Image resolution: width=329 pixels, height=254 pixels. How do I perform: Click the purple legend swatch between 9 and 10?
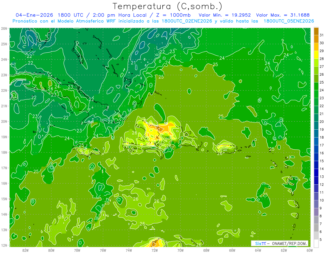tap(316, 204)
